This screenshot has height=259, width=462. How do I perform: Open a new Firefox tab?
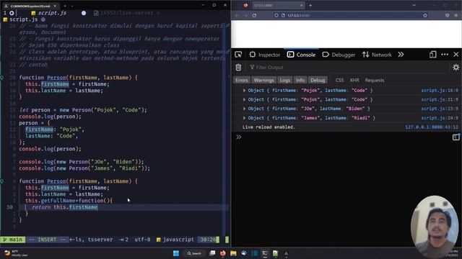(310, 5)
